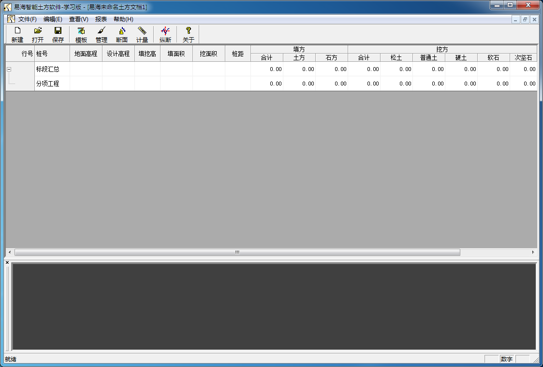Open the 编辑(E) menu
543x367 pixels.
[x=53, y=19]
